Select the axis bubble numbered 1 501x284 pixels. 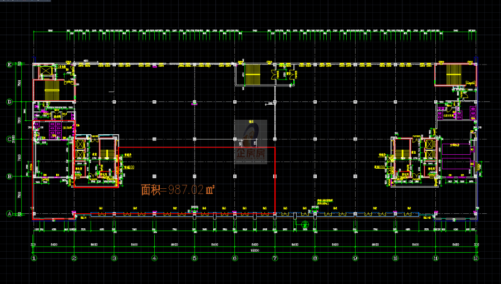[x=34, y=258]
